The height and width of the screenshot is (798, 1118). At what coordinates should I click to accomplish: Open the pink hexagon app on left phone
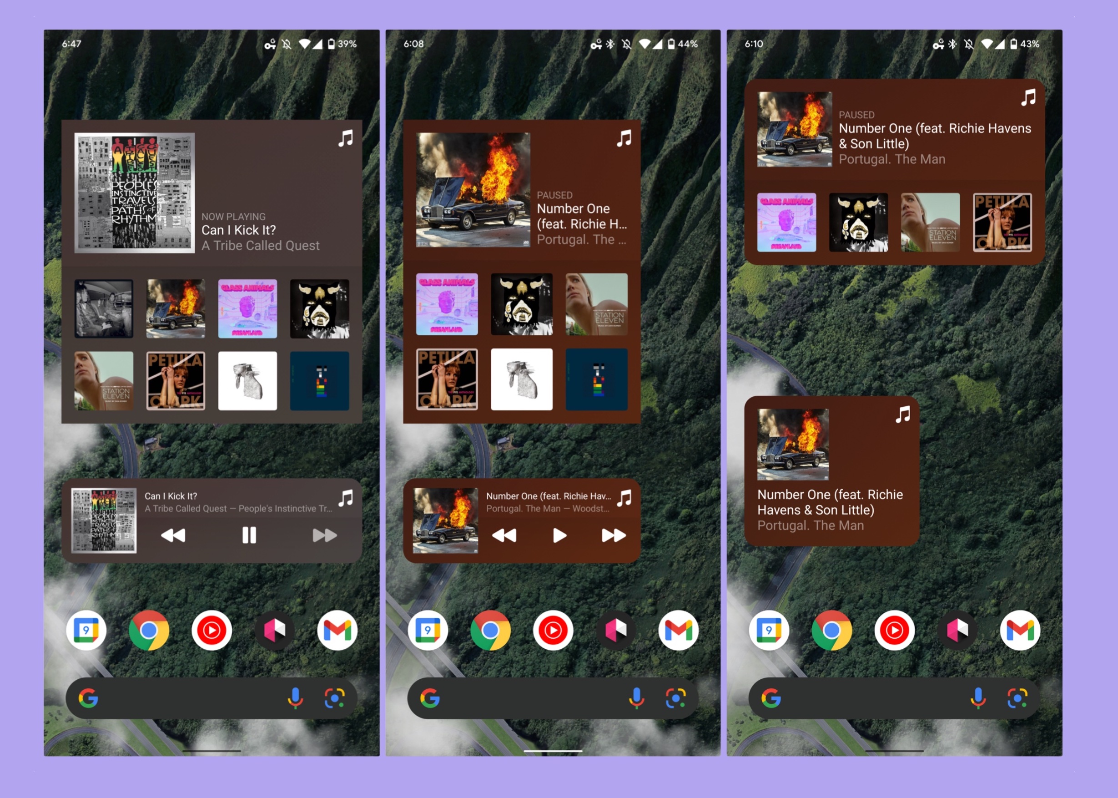click(x=275, y=630)
